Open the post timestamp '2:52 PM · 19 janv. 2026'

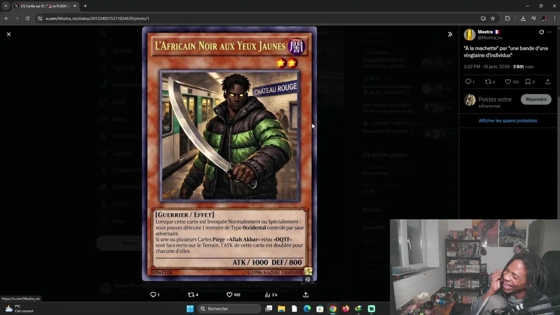point(486,67)
